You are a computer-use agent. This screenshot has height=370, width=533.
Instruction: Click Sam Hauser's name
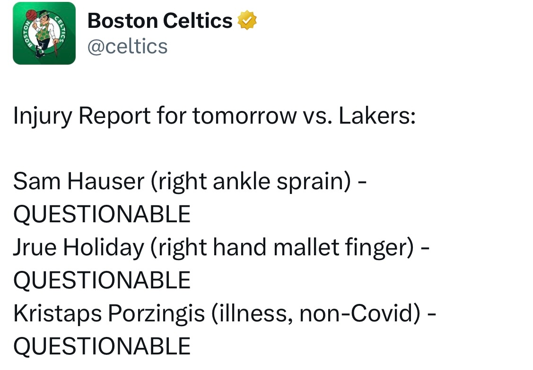pyautogui.click(x=79, y=181)
